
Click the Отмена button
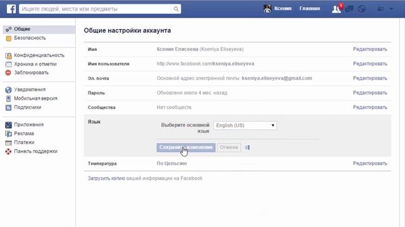click(229, 148)
